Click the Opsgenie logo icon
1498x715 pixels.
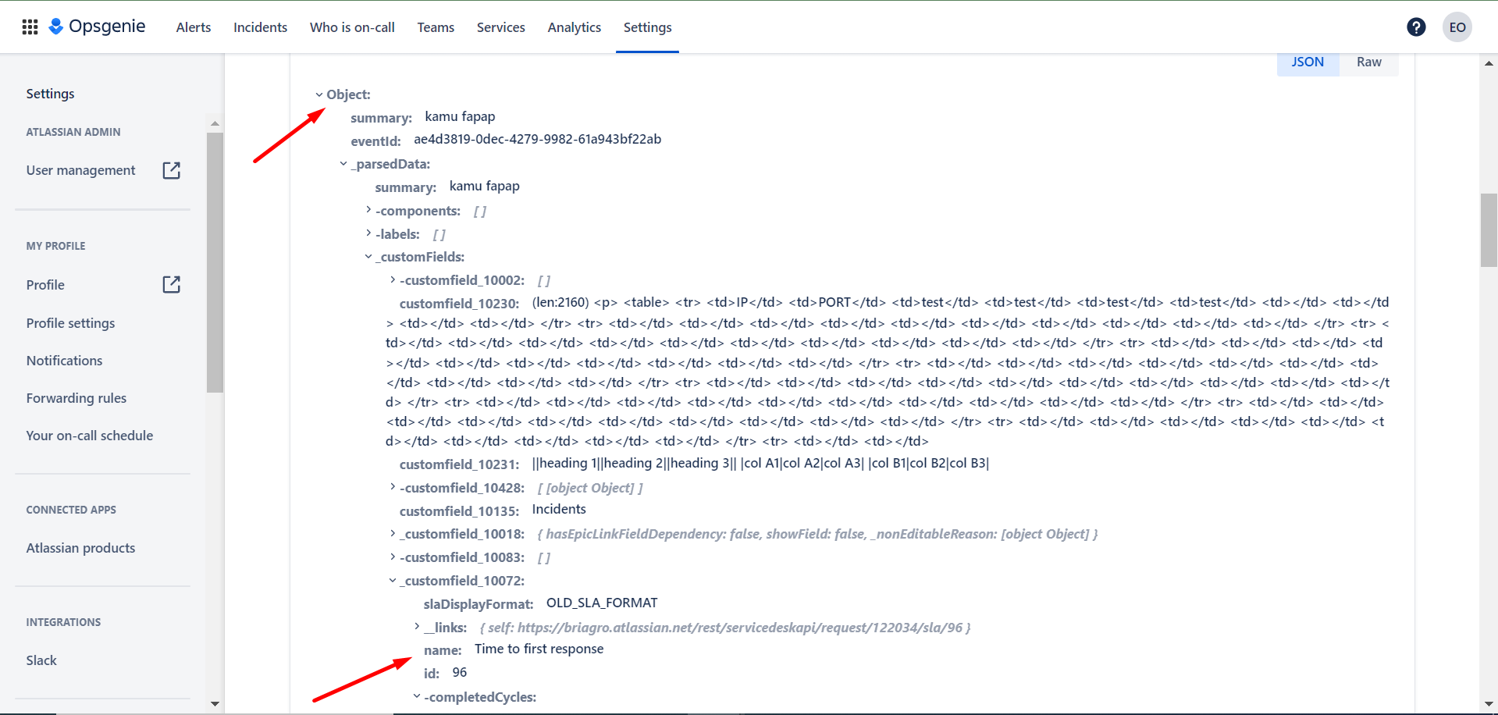tap(56, 26)
